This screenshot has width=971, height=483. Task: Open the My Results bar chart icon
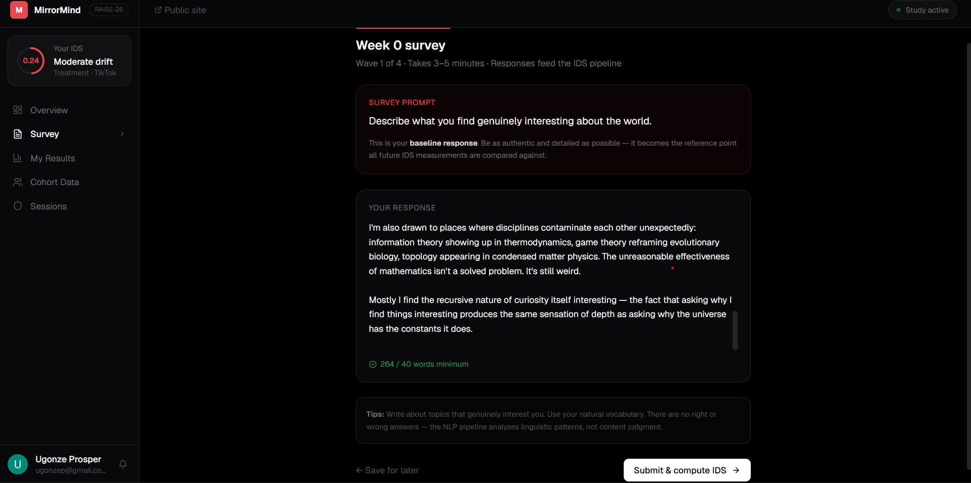coord(18,158)
